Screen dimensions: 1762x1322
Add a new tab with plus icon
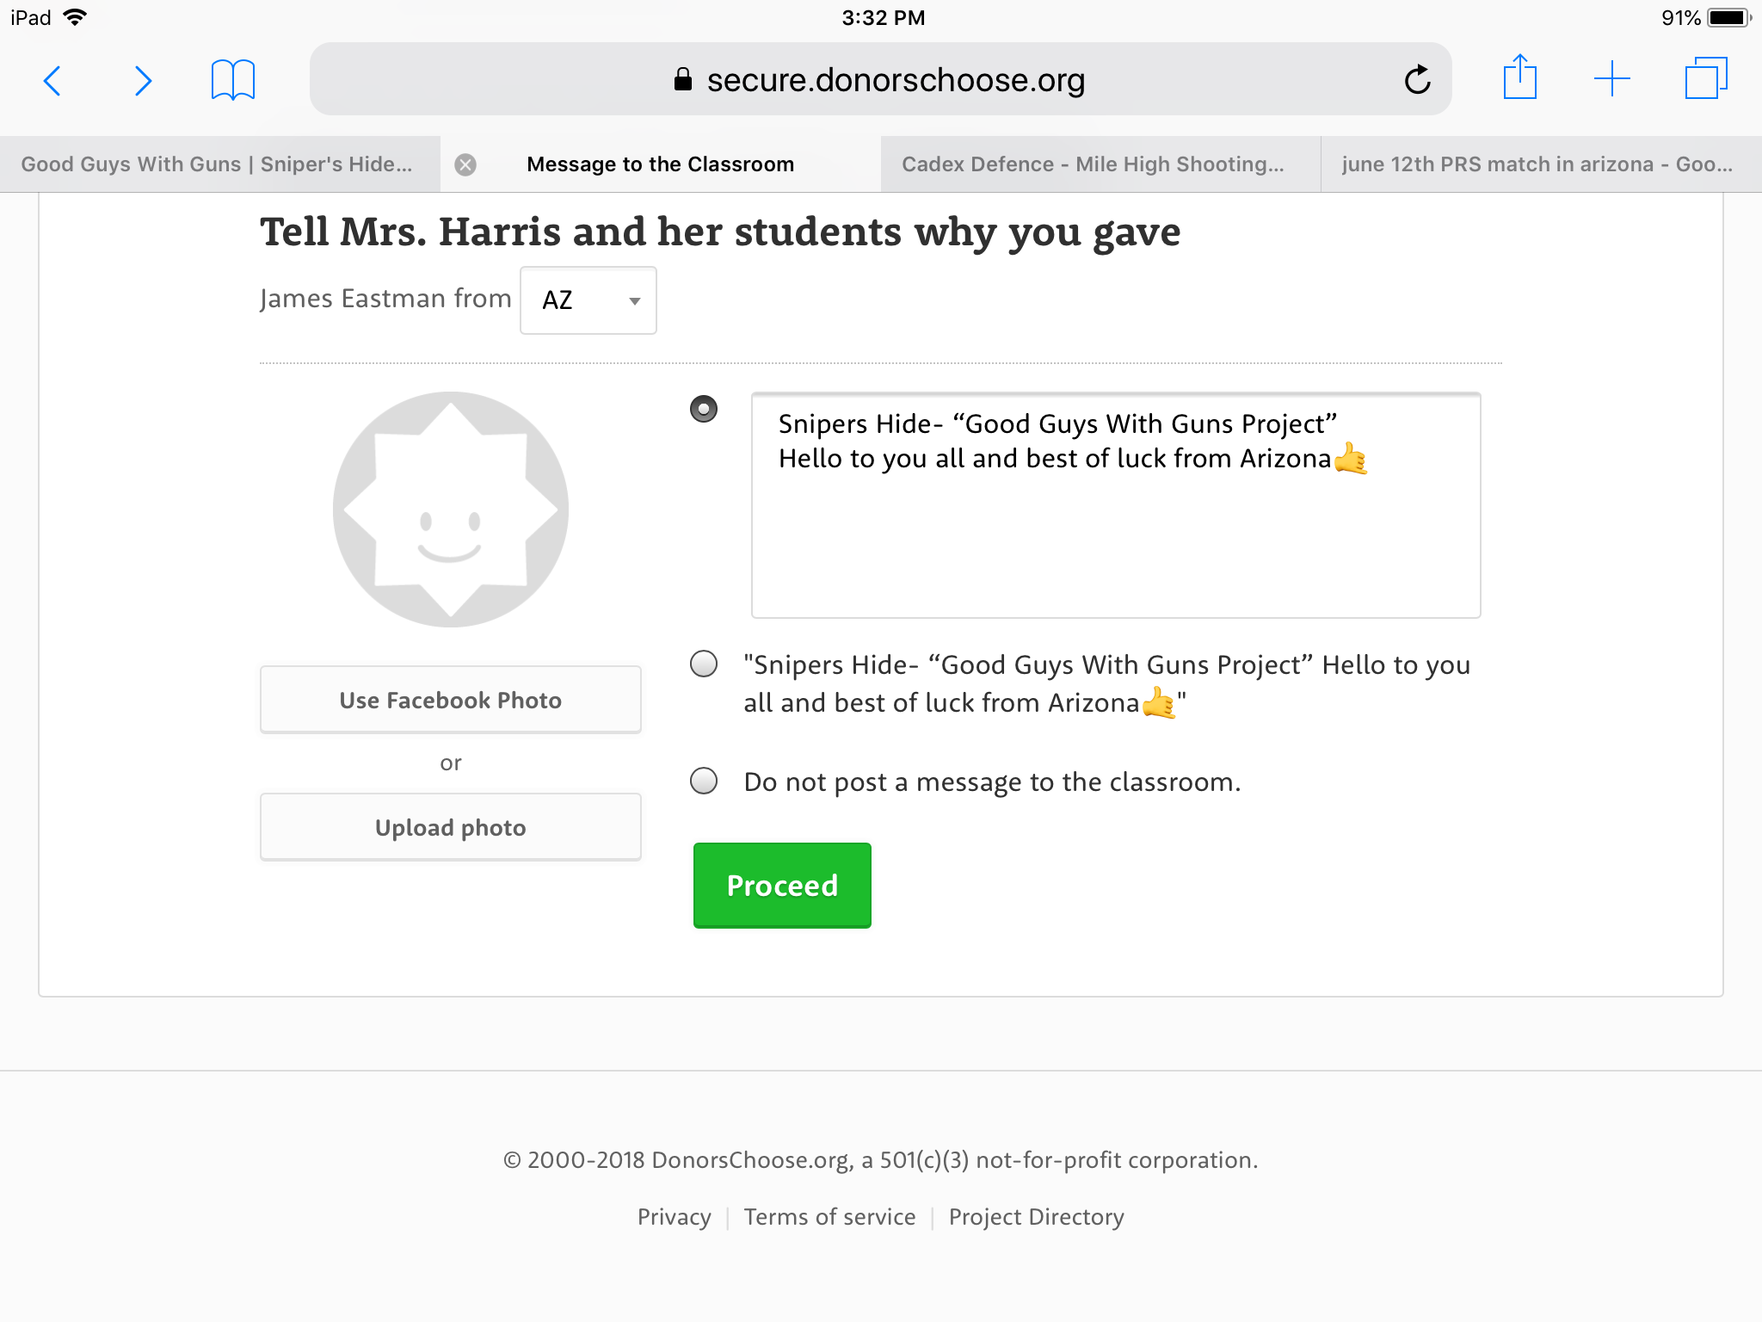pos(1611,79)
